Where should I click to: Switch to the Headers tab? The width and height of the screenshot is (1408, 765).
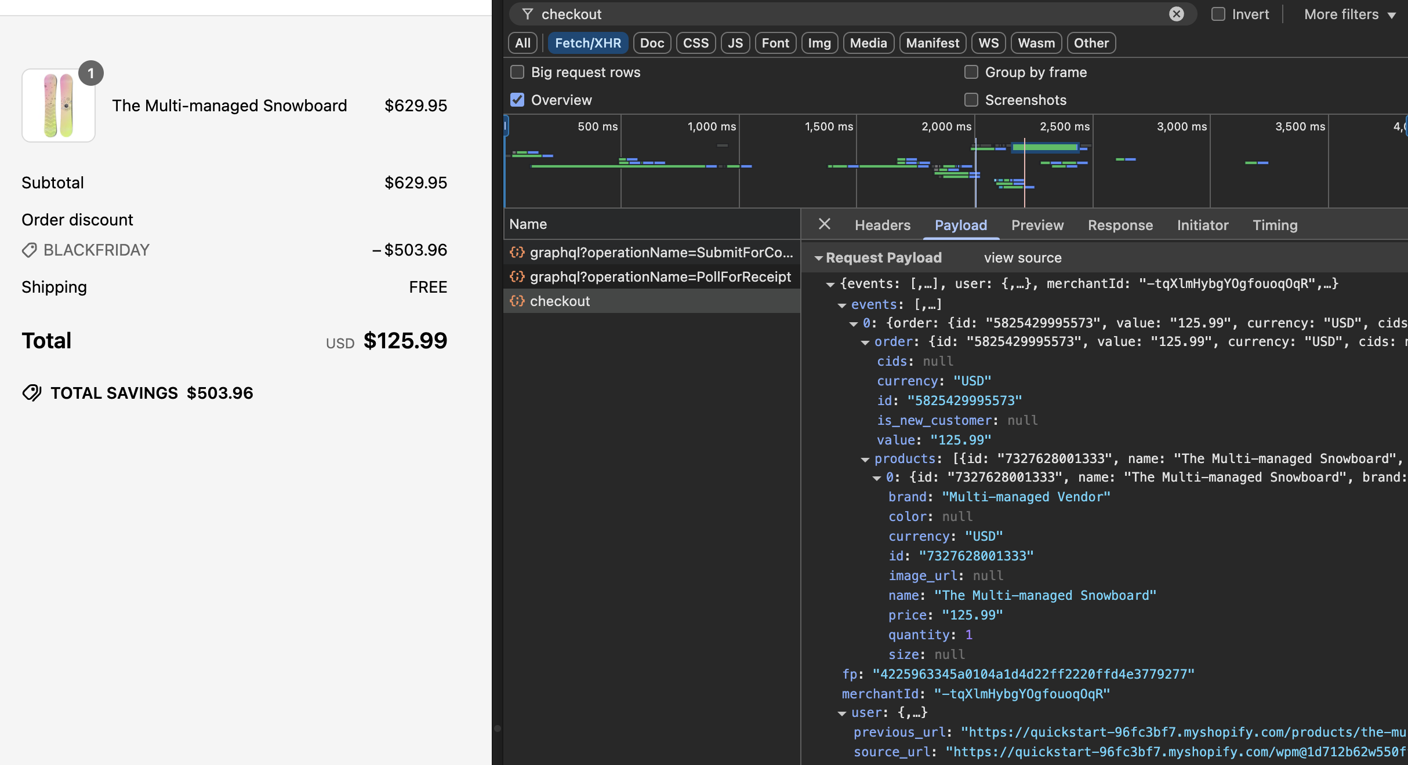pyautogui.click(x=882, y=225)
